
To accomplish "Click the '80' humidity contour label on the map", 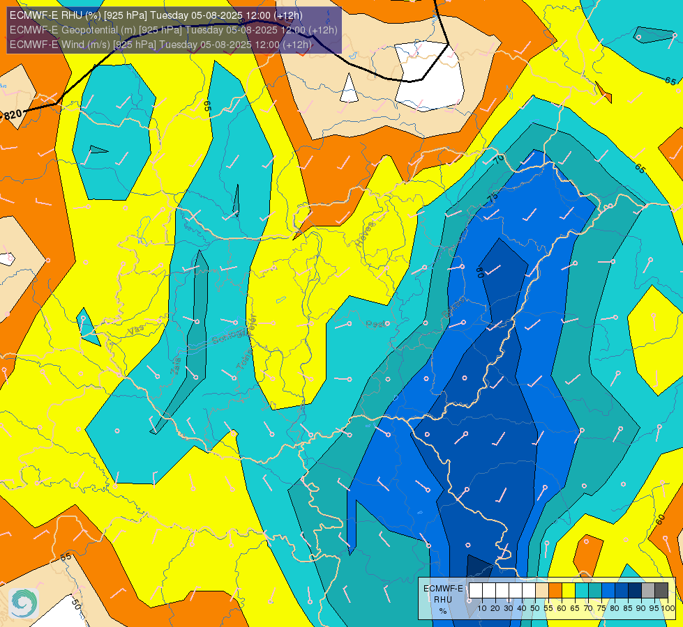I will point(479,272).
